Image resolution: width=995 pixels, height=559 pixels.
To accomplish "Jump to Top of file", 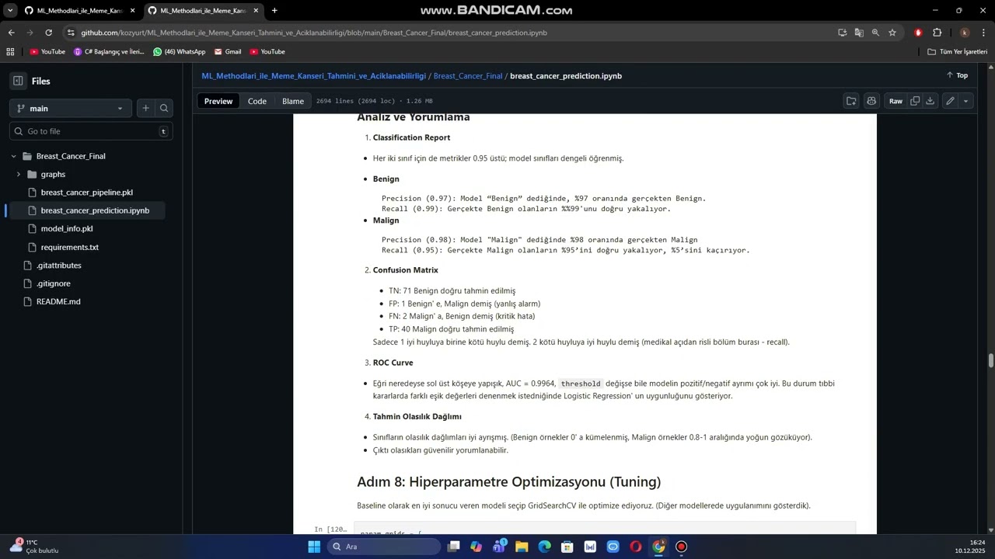I will tap(957, 75).
